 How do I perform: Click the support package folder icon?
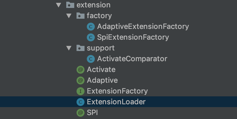tap(81, 48)
